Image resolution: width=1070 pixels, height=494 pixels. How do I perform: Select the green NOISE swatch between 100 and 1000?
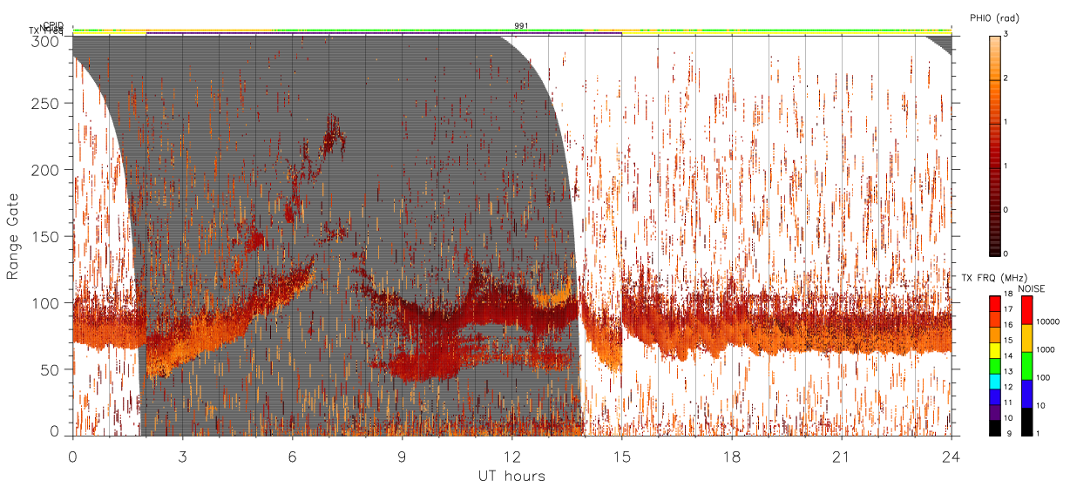click(1027, 366)
